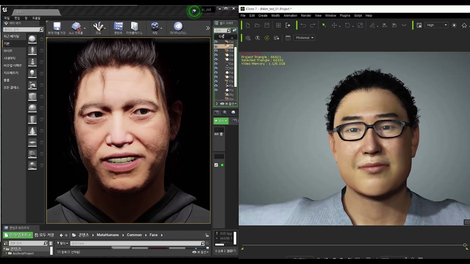Select Geometry (지오메트리) category in Place Actors

tap(11, 73)
